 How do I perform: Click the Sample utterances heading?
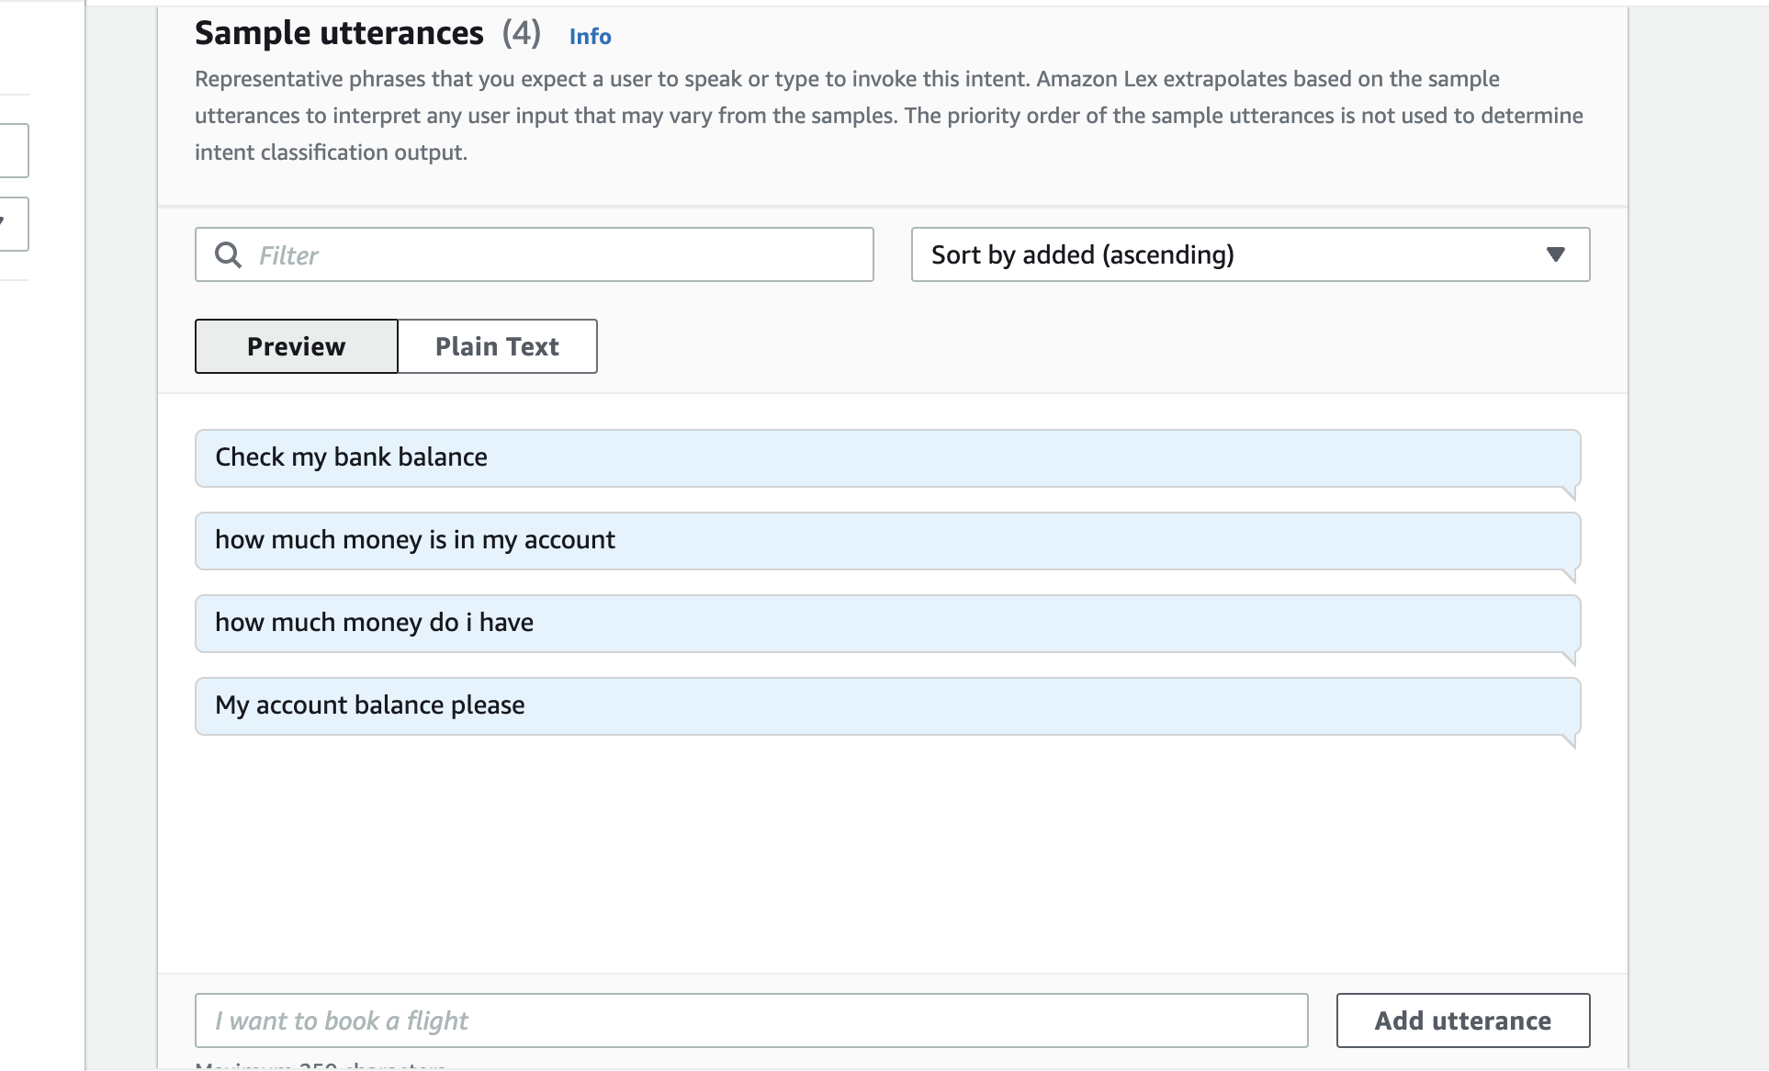[x=339, y=33]
